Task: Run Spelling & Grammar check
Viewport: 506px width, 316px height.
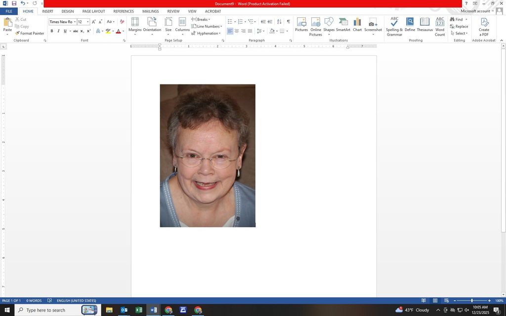Action: [x=394, y=26]
